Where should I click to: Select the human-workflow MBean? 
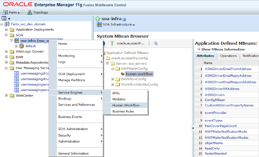coord(139,74)
